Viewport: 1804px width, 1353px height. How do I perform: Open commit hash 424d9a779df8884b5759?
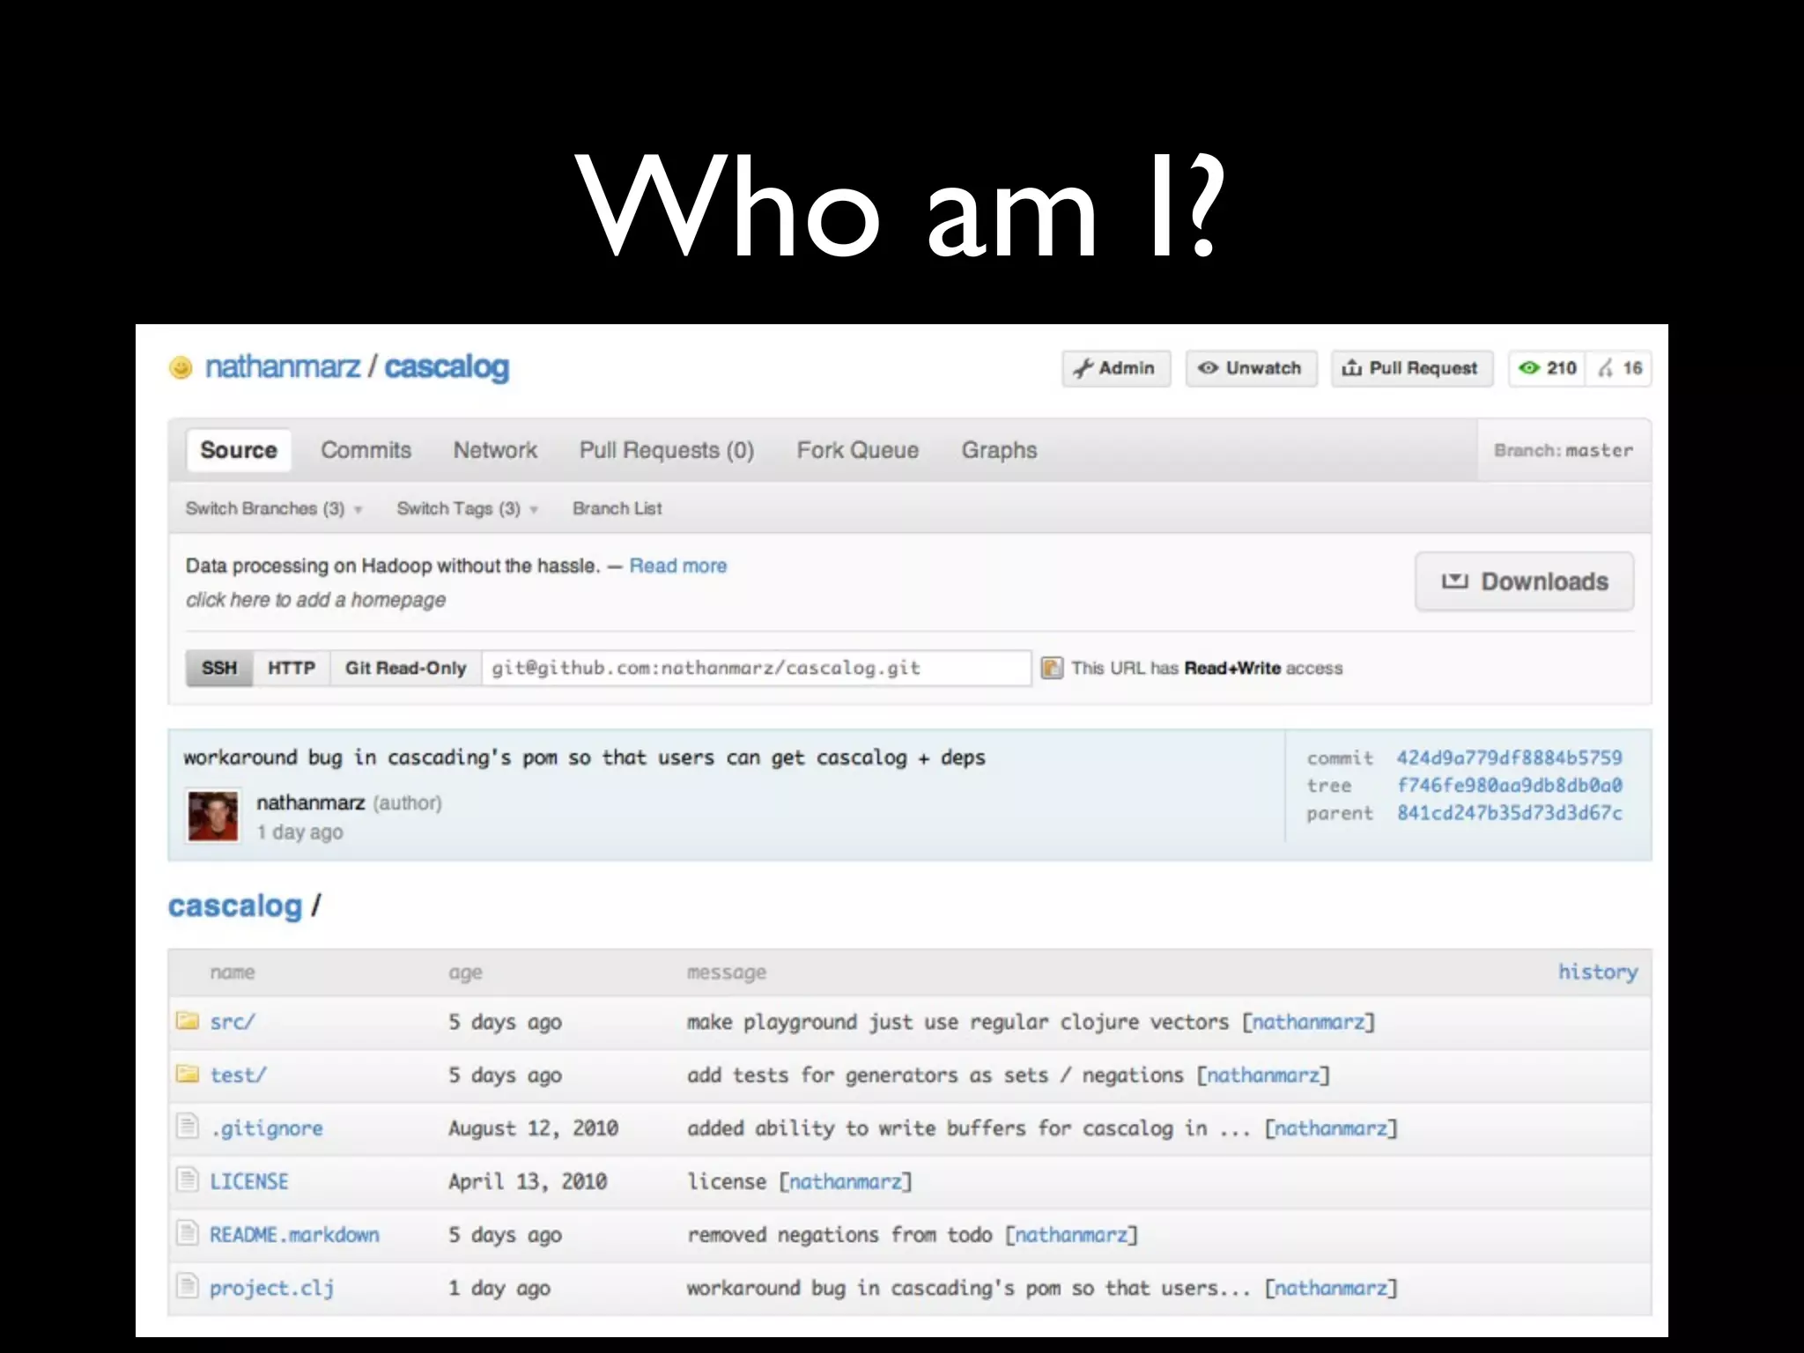1509,758
